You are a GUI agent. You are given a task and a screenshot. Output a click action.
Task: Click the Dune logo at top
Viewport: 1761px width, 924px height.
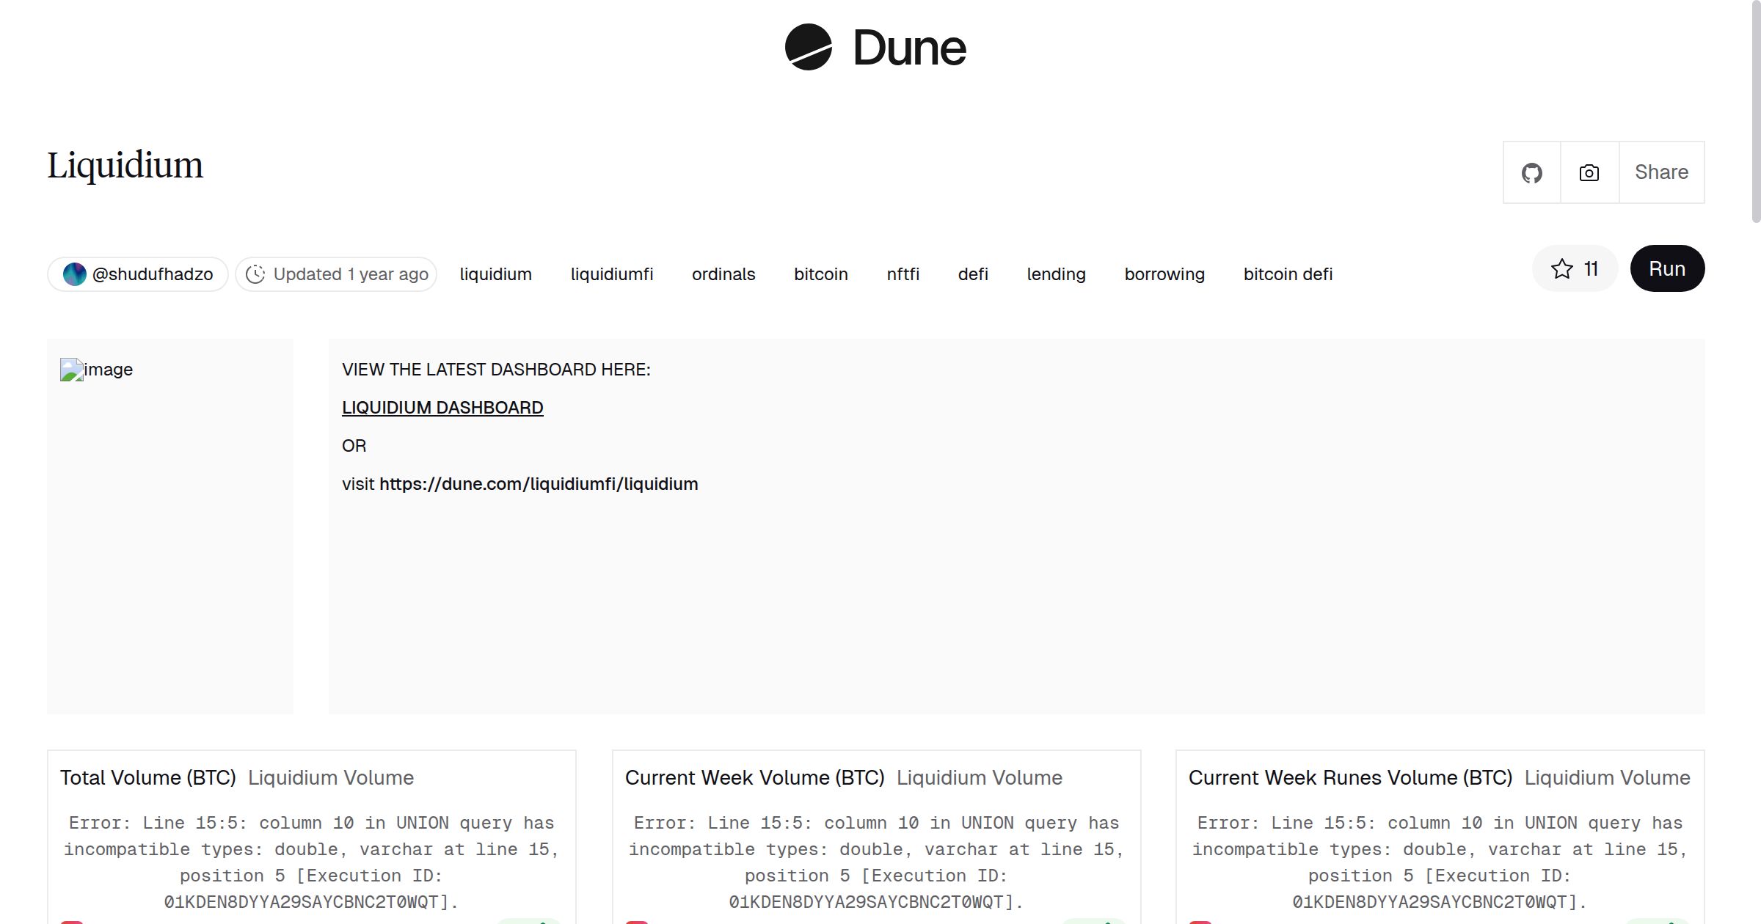click(x=875, y=48)
